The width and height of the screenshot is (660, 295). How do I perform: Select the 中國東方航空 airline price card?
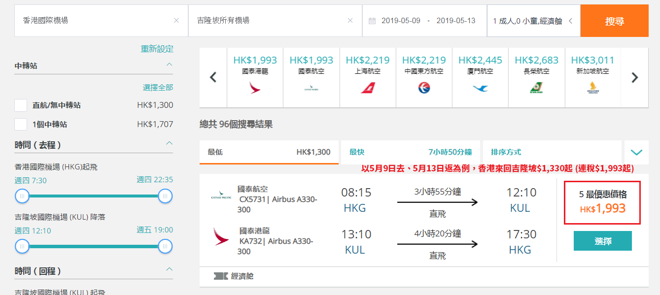click(424, 77)
